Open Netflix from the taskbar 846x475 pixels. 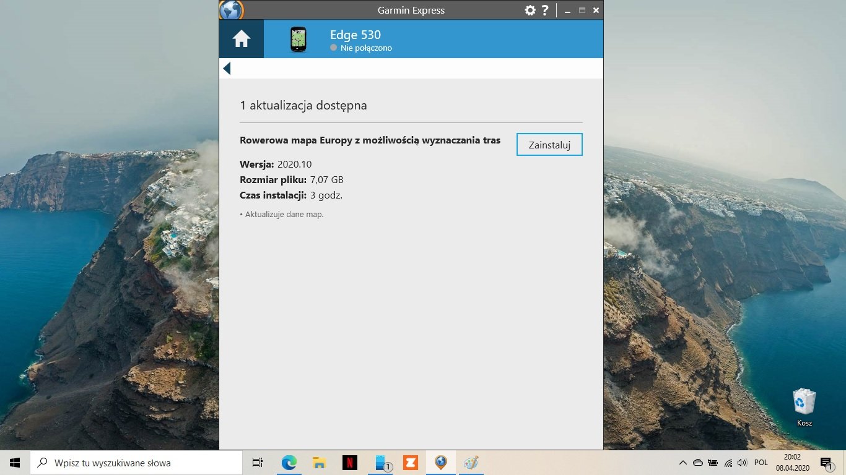(x=350, y=463)
